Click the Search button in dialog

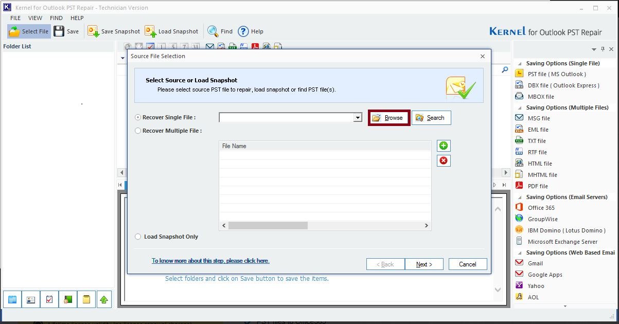(x=431, y=118)
